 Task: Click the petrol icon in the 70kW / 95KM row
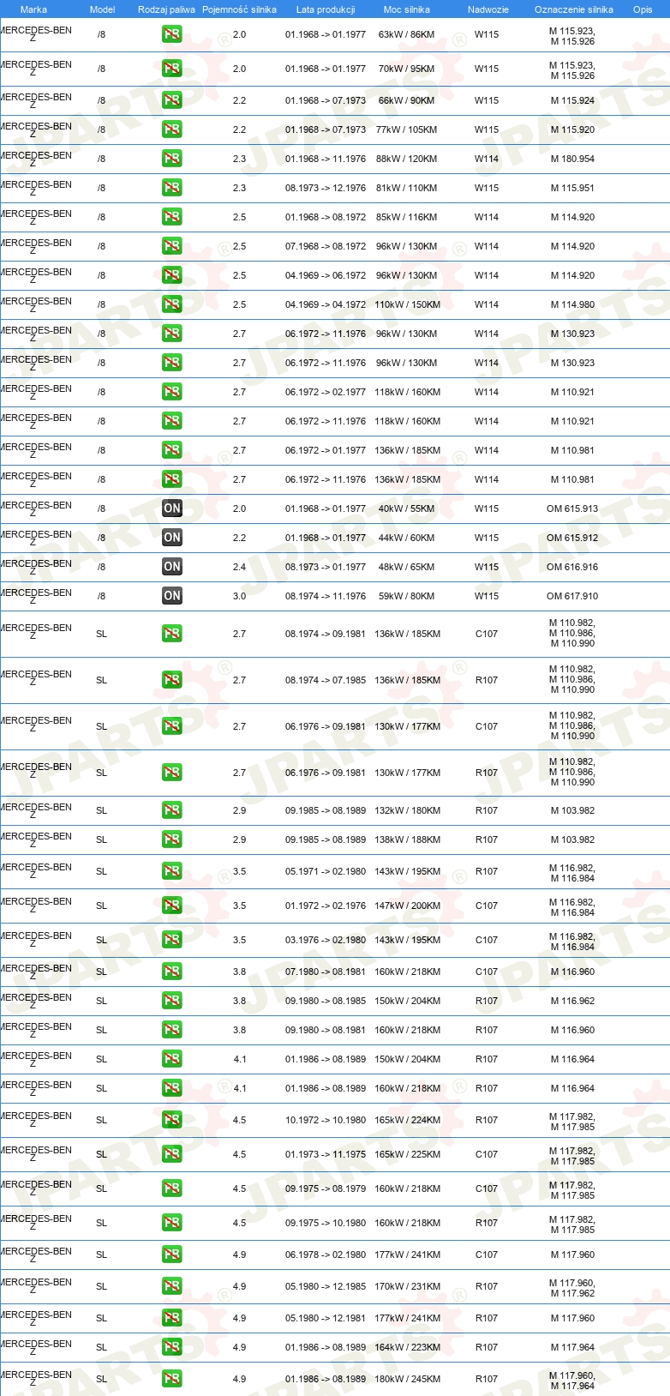(x=172, y=69)
